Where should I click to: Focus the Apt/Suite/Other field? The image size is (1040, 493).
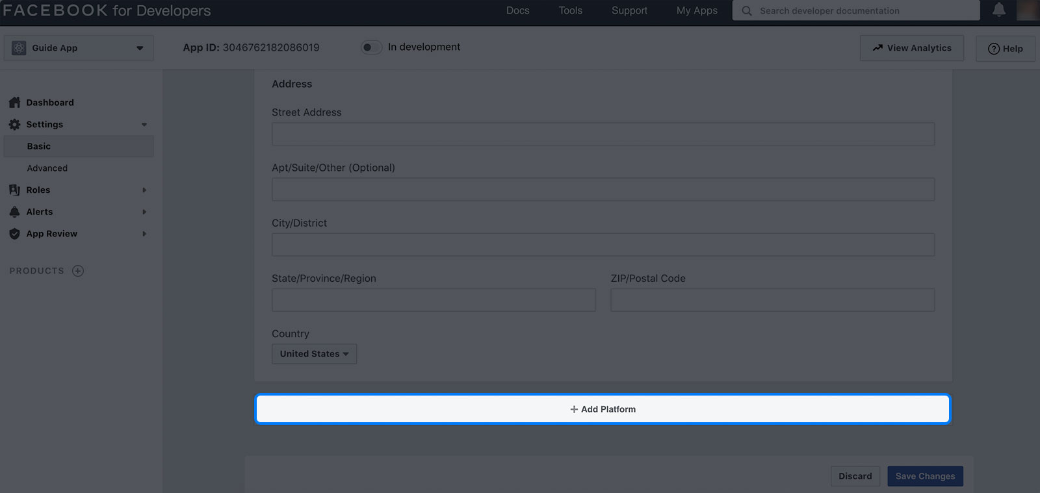point(603,189)
